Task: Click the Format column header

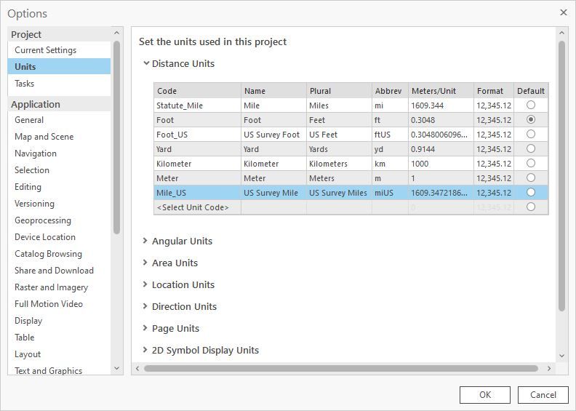Action: 494,91
